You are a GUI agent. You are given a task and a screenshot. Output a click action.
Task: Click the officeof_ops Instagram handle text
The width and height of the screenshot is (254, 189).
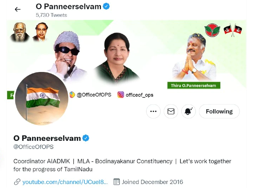[x=139, y=95]
